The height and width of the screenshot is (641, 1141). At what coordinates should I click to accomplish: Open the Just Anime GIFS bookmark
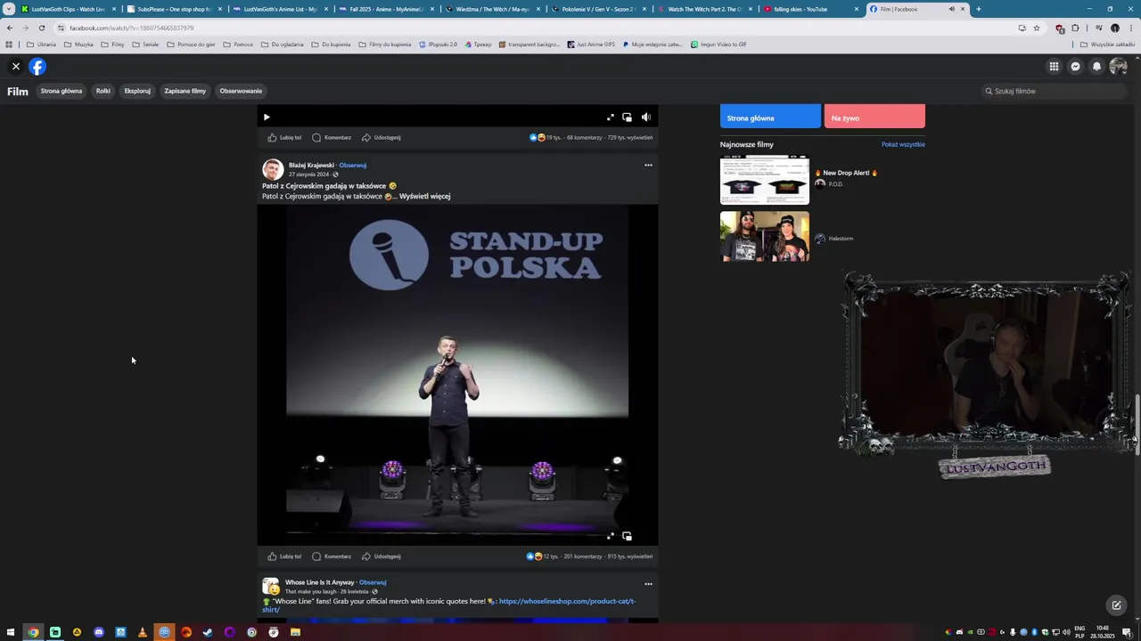591,45
